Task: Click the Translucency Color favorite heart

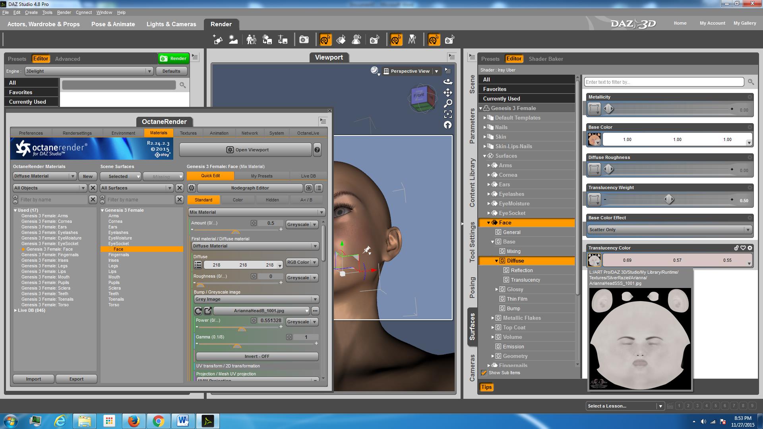Action: click(743, 248)
